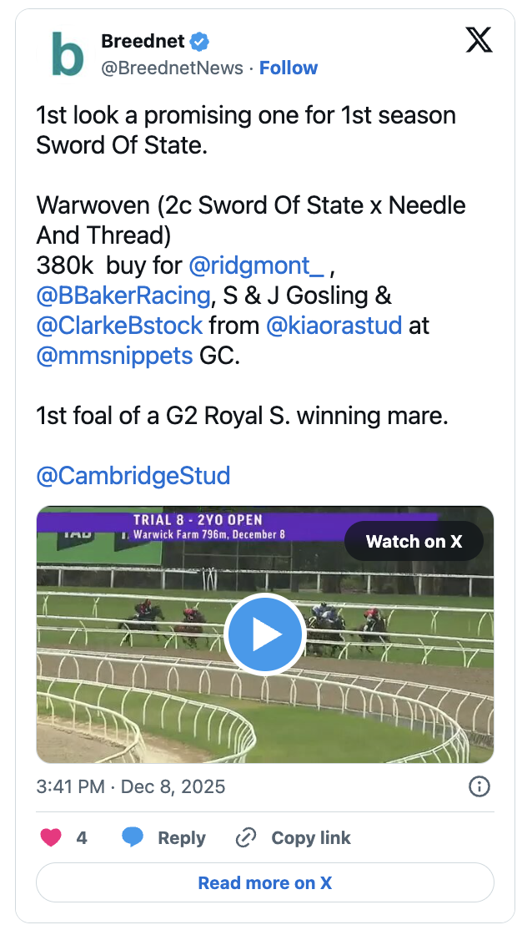
Task: Play the Warwick Farm trial video
Action: click(x=265, y=634)
